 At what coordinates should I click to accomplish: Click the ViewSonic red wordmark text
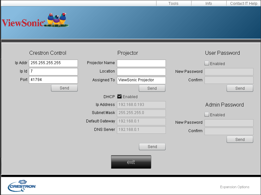pyautogui.click(x=23, y=23)
